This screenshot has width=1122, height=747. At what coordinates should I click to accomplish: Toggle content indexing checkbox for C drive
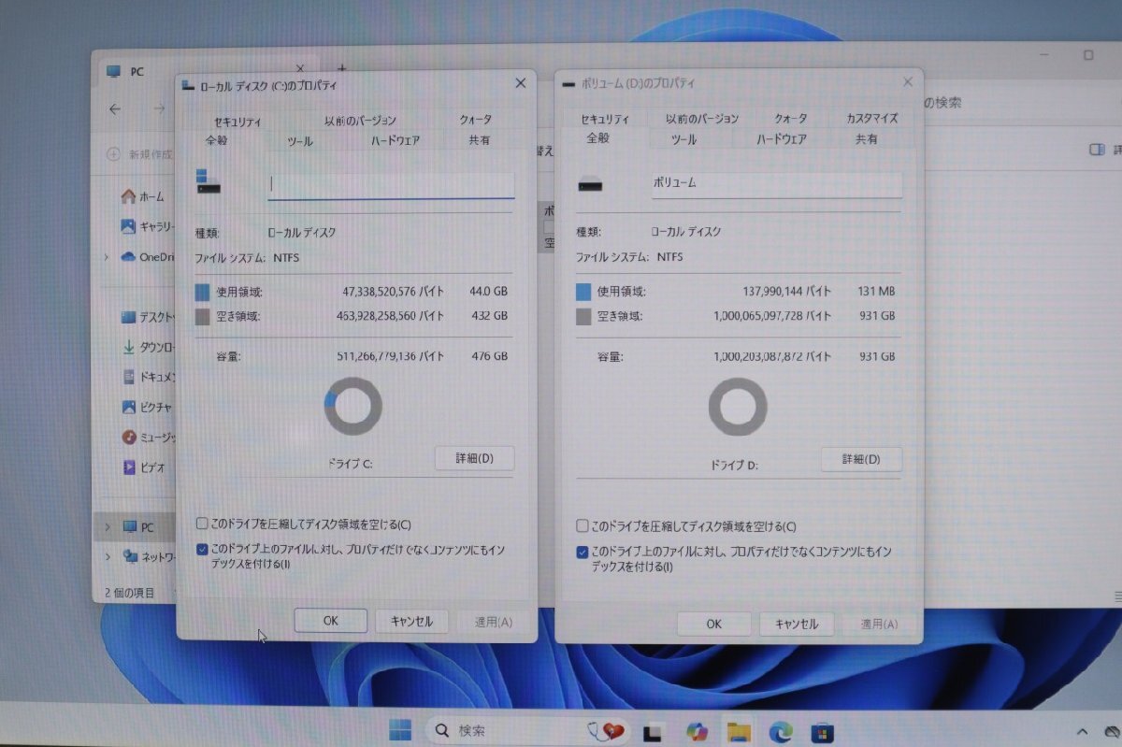coord(202,550)
